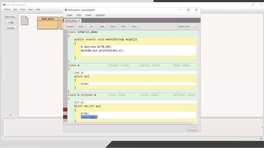This screenshot has width=264, height=148.
Task: Click the 'y=yy;' assignment line
Action: tap(85, 113)
